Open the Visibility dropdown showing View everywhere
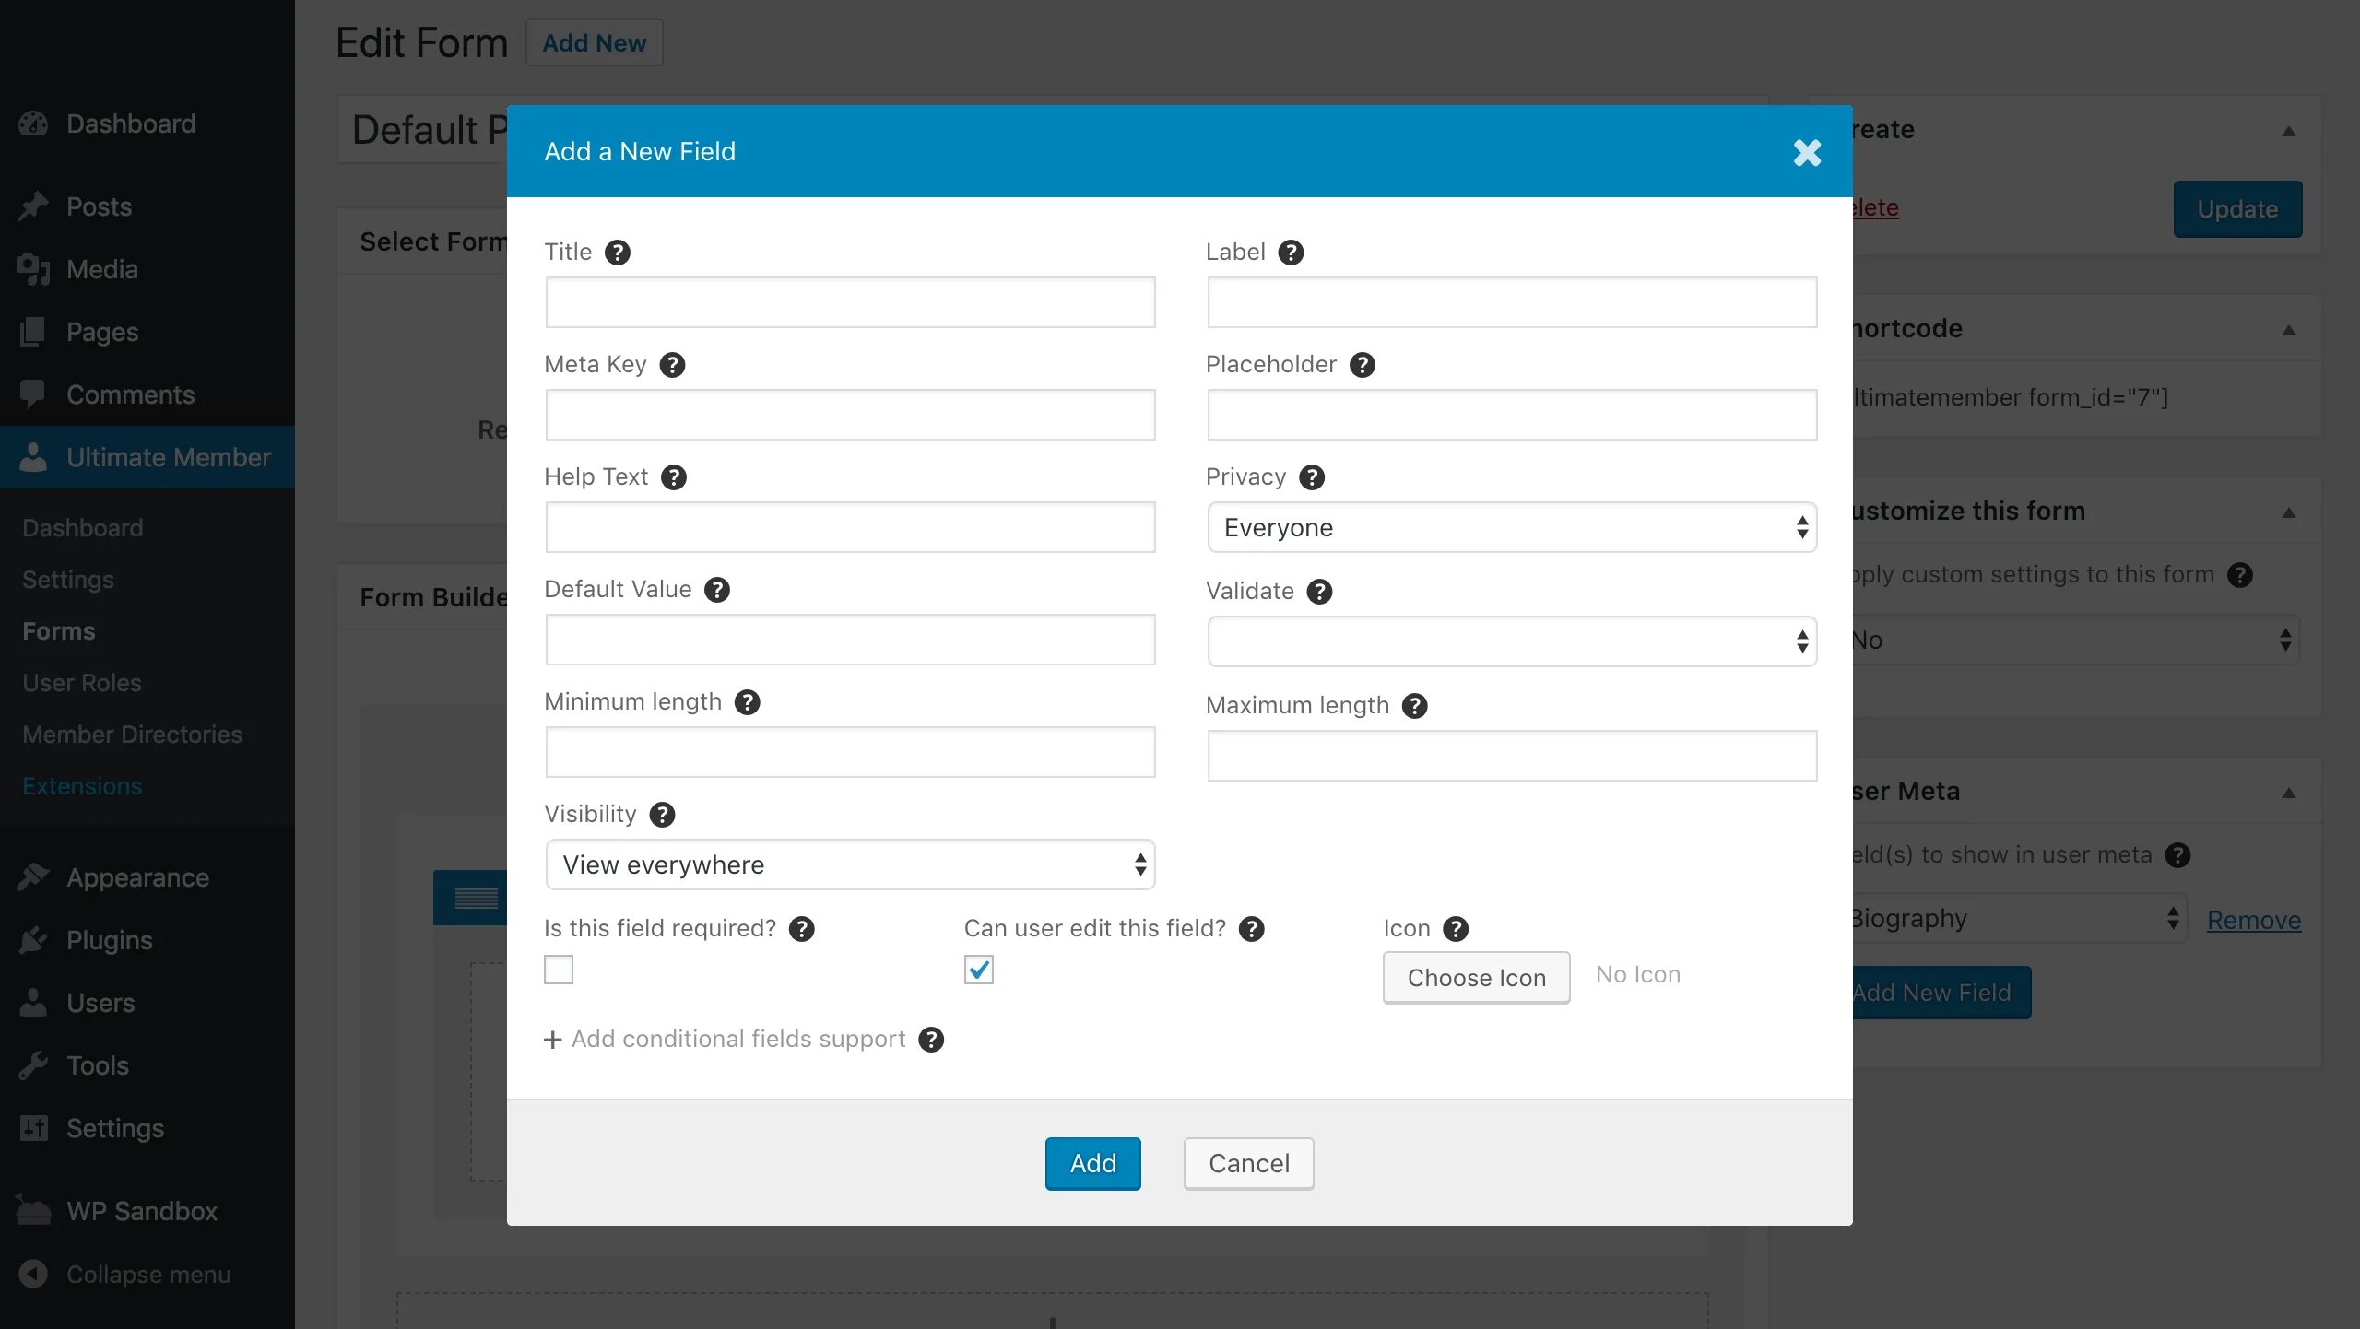Viewport: 2360px width, 1329px height. [849, 864]
